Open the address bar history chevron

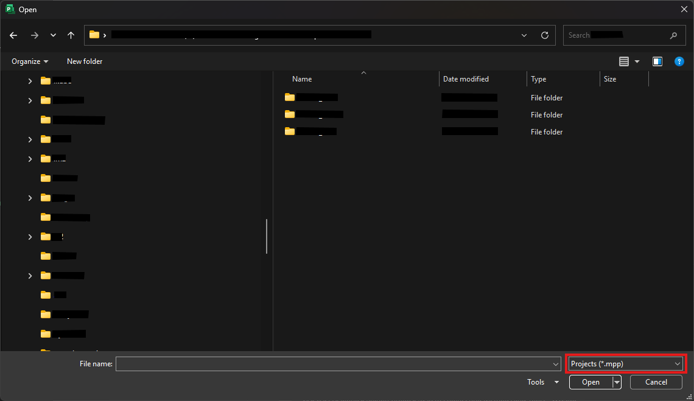pos(524,35)
